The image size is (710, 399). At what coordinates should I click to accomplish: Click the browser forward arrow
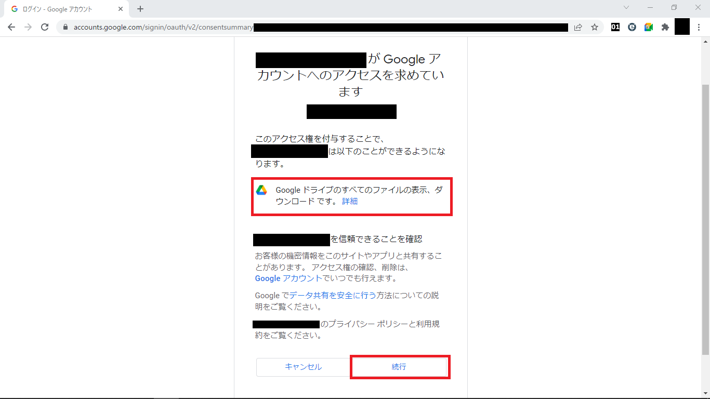(x=28, y=28)
